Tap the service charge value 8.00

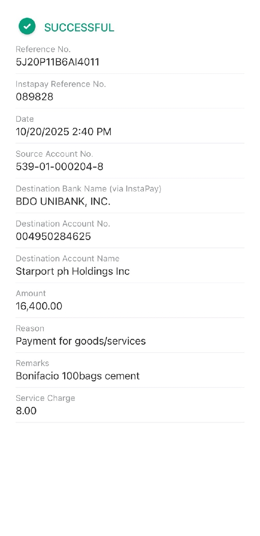[26, 411]
